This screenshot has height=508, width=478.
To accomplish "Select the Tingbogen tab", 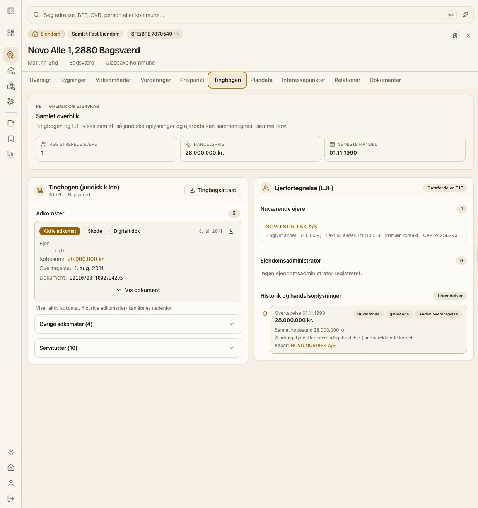I will pos(227,80).
